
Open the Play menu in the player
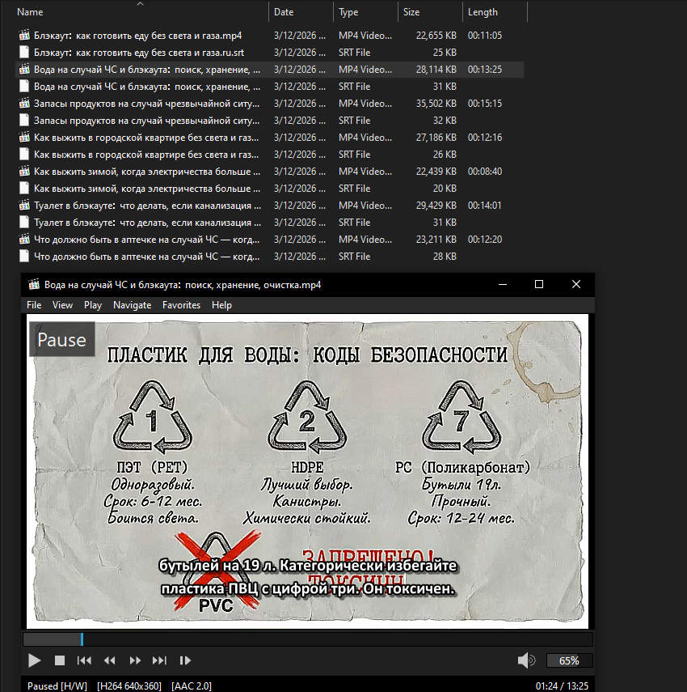coord(93,305)
